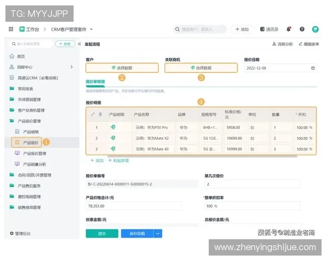Open the 通讯录 contacts
The image size is (327, 261).
point(269,29)
